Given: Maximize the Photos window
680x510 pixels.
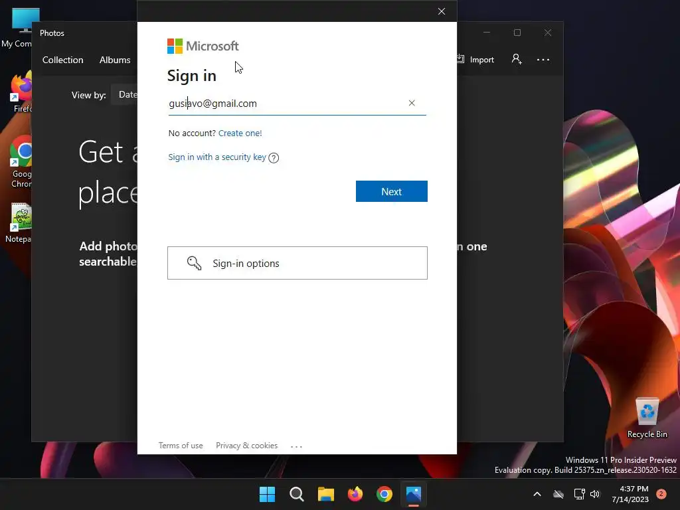Looking at the screenshot, I should pos(517,33).
